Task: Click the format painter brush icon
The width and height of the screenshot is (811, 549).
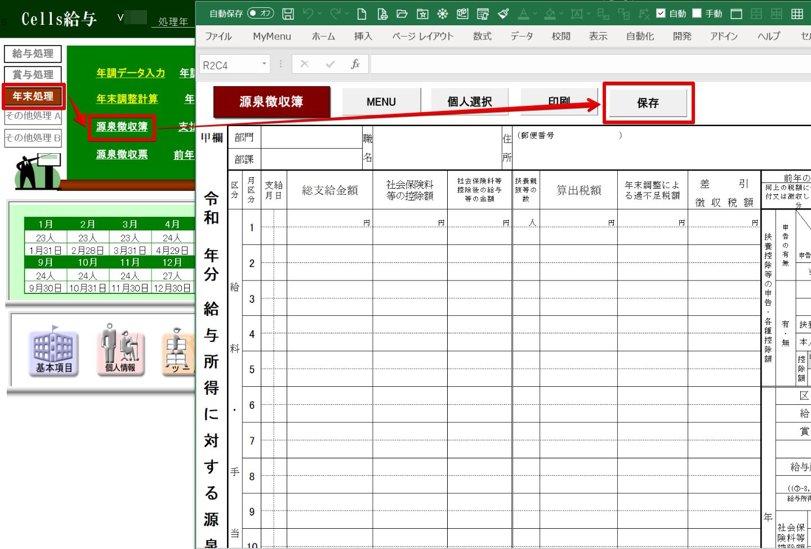Action: point(503,14)
